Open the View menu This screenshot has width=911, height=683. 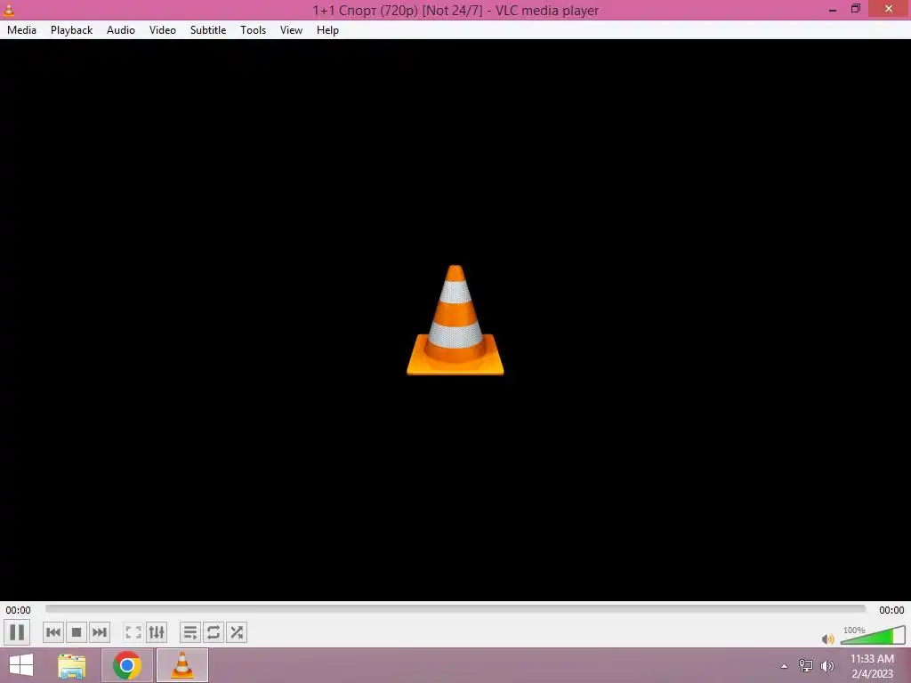(x=291, y=30)
